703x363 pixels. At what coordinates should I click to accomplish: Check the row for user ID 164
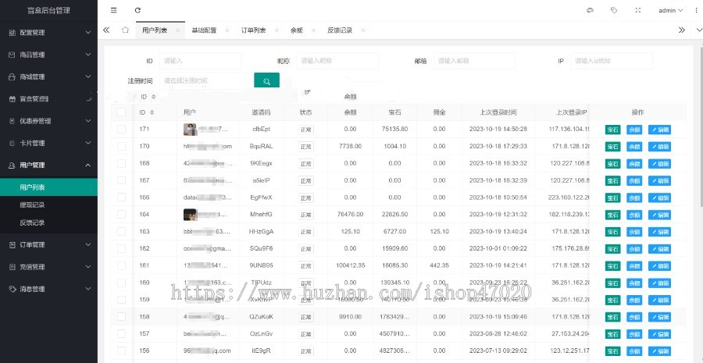pyautogui.click(x=122, y=214)
